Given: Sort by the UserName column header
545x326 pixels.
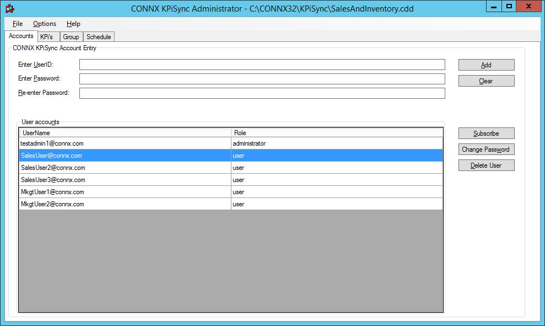Looking at the screenshot, I should [125, 132].
